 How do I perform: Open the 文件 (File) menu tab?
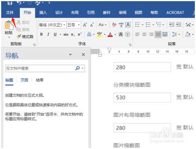[10, 12]
